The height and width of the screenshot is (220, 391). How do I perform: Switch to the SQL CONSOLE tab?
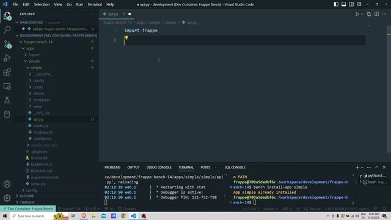click(235, 167)
